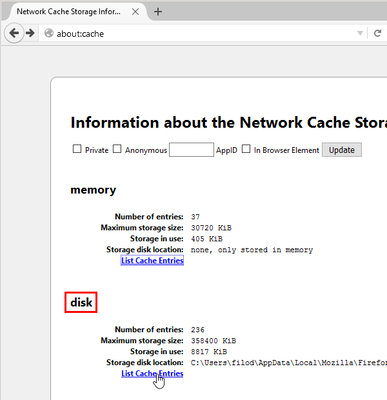The image size is (387, 400).
Task: Close the Network Cache Storage tab
Action: [x=135, y=12]
